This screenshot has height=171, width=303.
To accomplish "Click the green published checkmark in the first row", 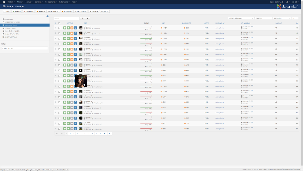I will [x=65, y=28].
